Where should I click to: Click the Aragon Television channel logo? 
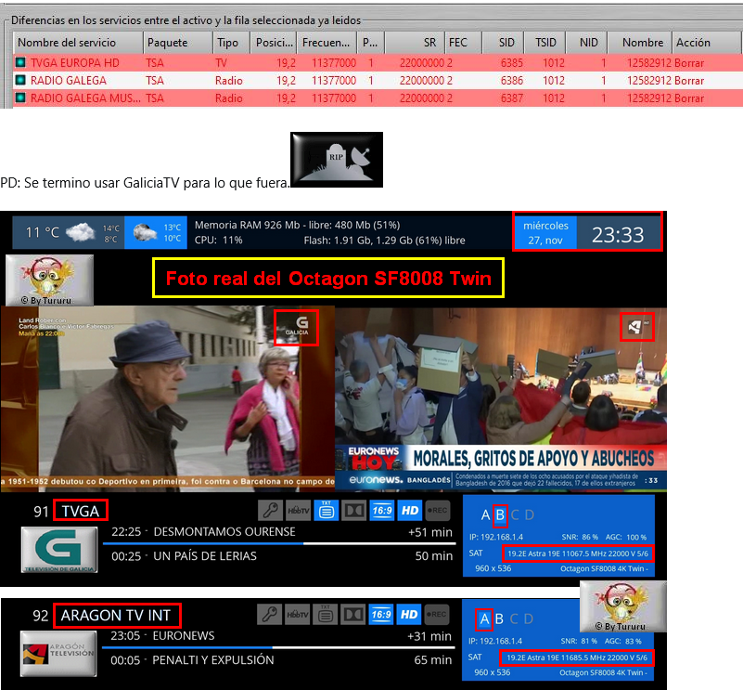coord(58,654)
